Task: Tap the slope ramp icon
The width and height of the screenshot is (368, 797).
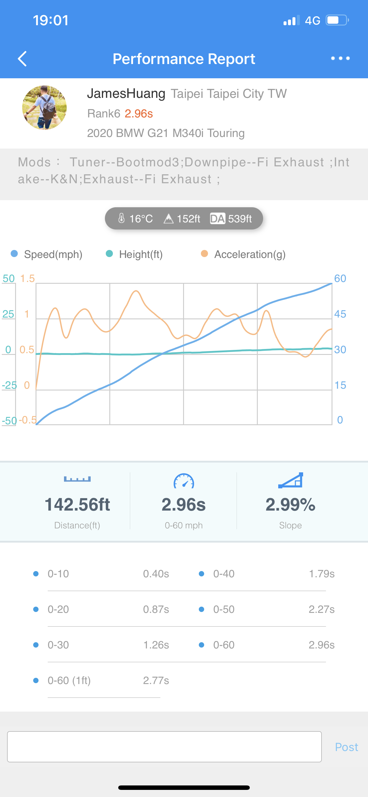Action: [x=290, y=481]
